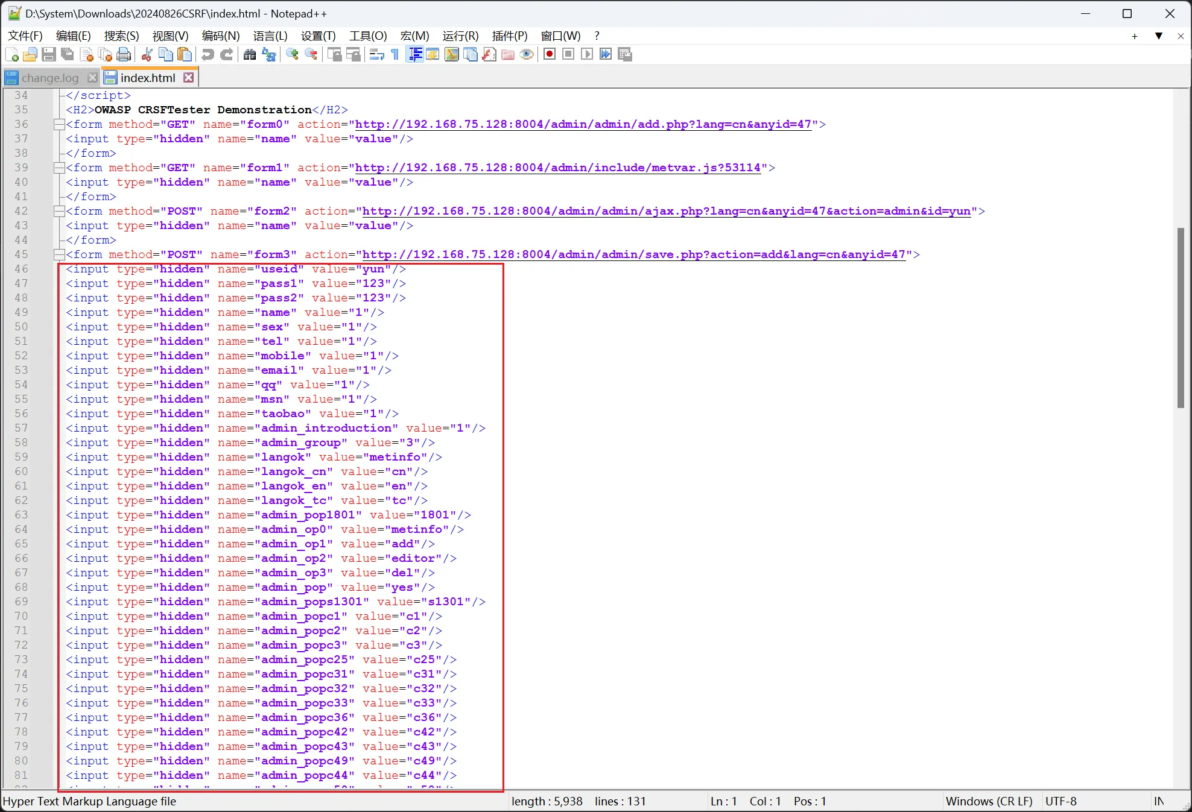The width and height of the screenshot is (1192, 812).
Task: Collapse the form2 fold marker at line 42
Action: 59,212
